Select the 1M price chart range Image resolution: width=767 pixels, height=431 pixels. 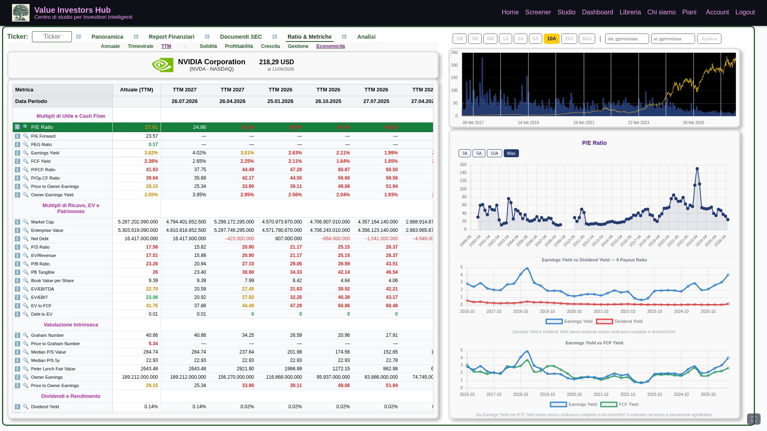pyautogui.click(x=459, y=39)
